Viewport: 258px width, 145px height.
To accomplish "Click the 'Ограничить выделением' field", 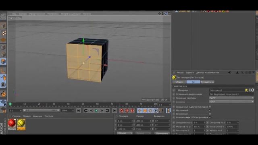I will pyautogui.click(x=231, y=94).
